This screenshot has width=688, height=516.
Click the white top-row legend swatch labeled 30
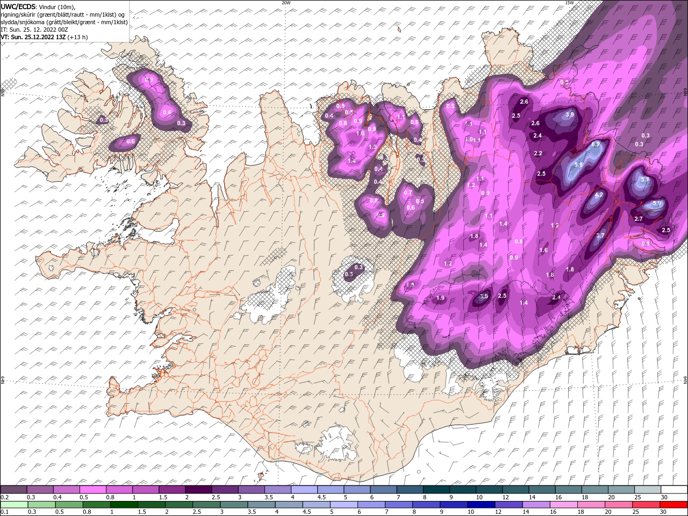pos(673,490)
